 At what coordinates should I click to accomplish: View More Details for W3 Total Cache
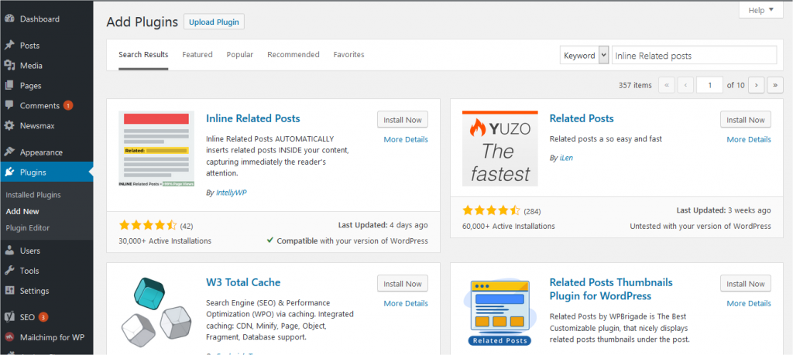pyautogui.click(x=406, y=303)
